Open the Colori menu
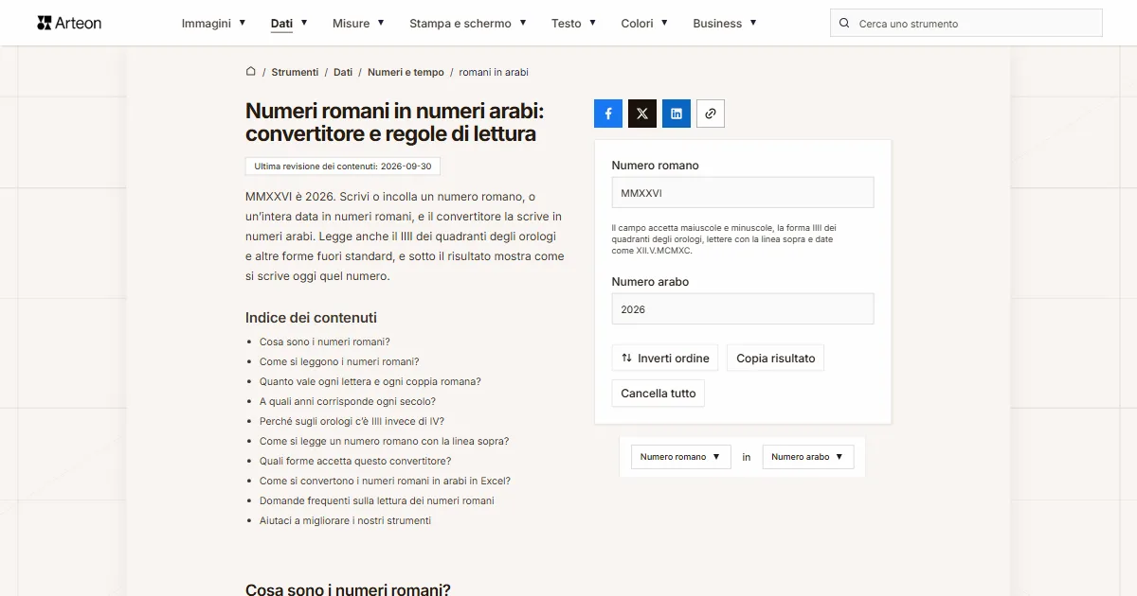 tap(644, 24)
